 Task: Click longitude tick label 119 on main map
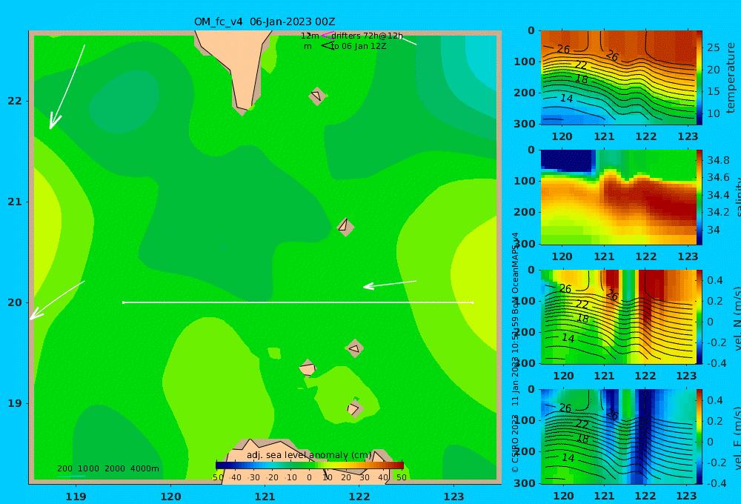point(76,497)
